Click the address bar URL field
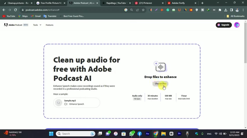This screenshot has height=138, width=247. point(73,10)
